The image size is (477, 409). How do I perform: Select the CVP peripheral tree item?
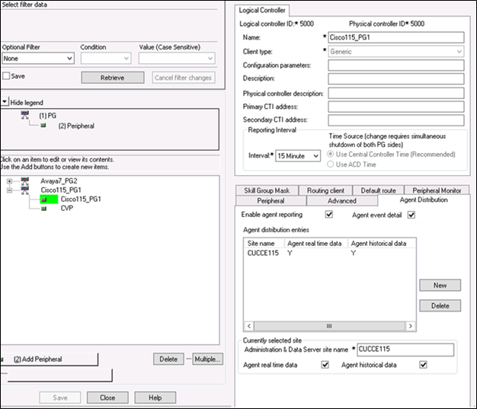(x=67, y=209)
